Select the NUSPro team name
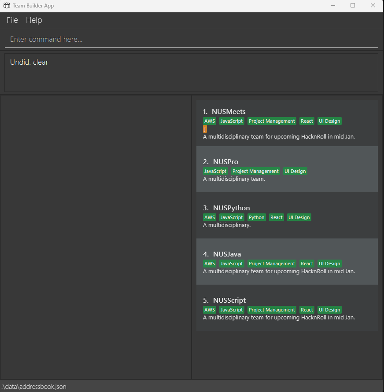The height and width of the screenshot is (392, 384). [225, 162]
